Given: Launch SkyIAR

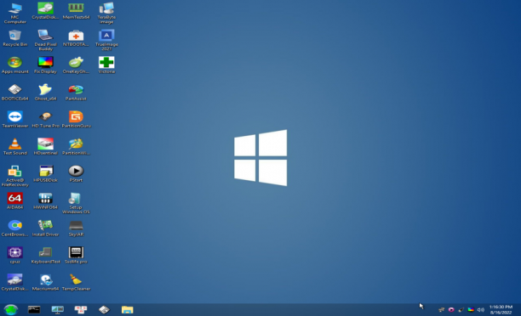Looking at the screenshot, I should (x=76, y=229).
